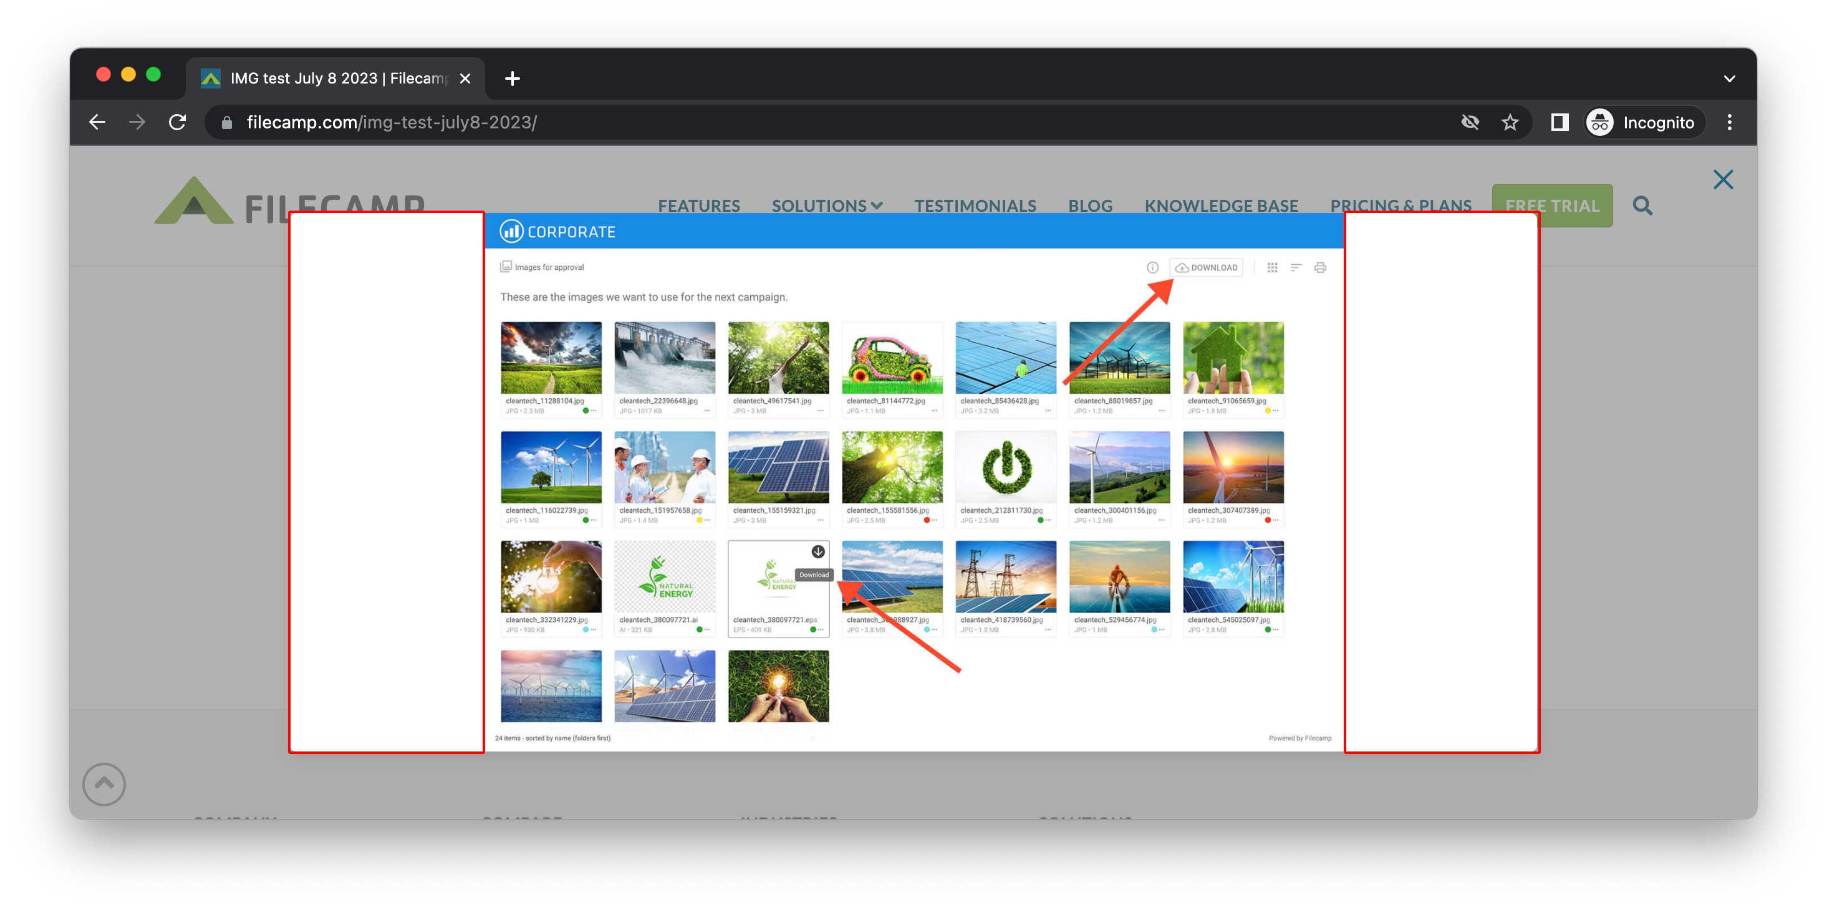Go to Knowledge Base menu item

(x=1221, y=206)
